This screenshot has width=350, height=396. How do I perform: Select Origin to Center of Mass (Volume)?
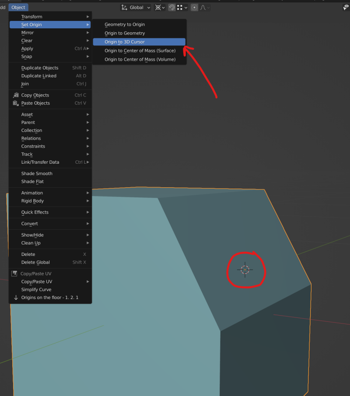click(139, 59)
